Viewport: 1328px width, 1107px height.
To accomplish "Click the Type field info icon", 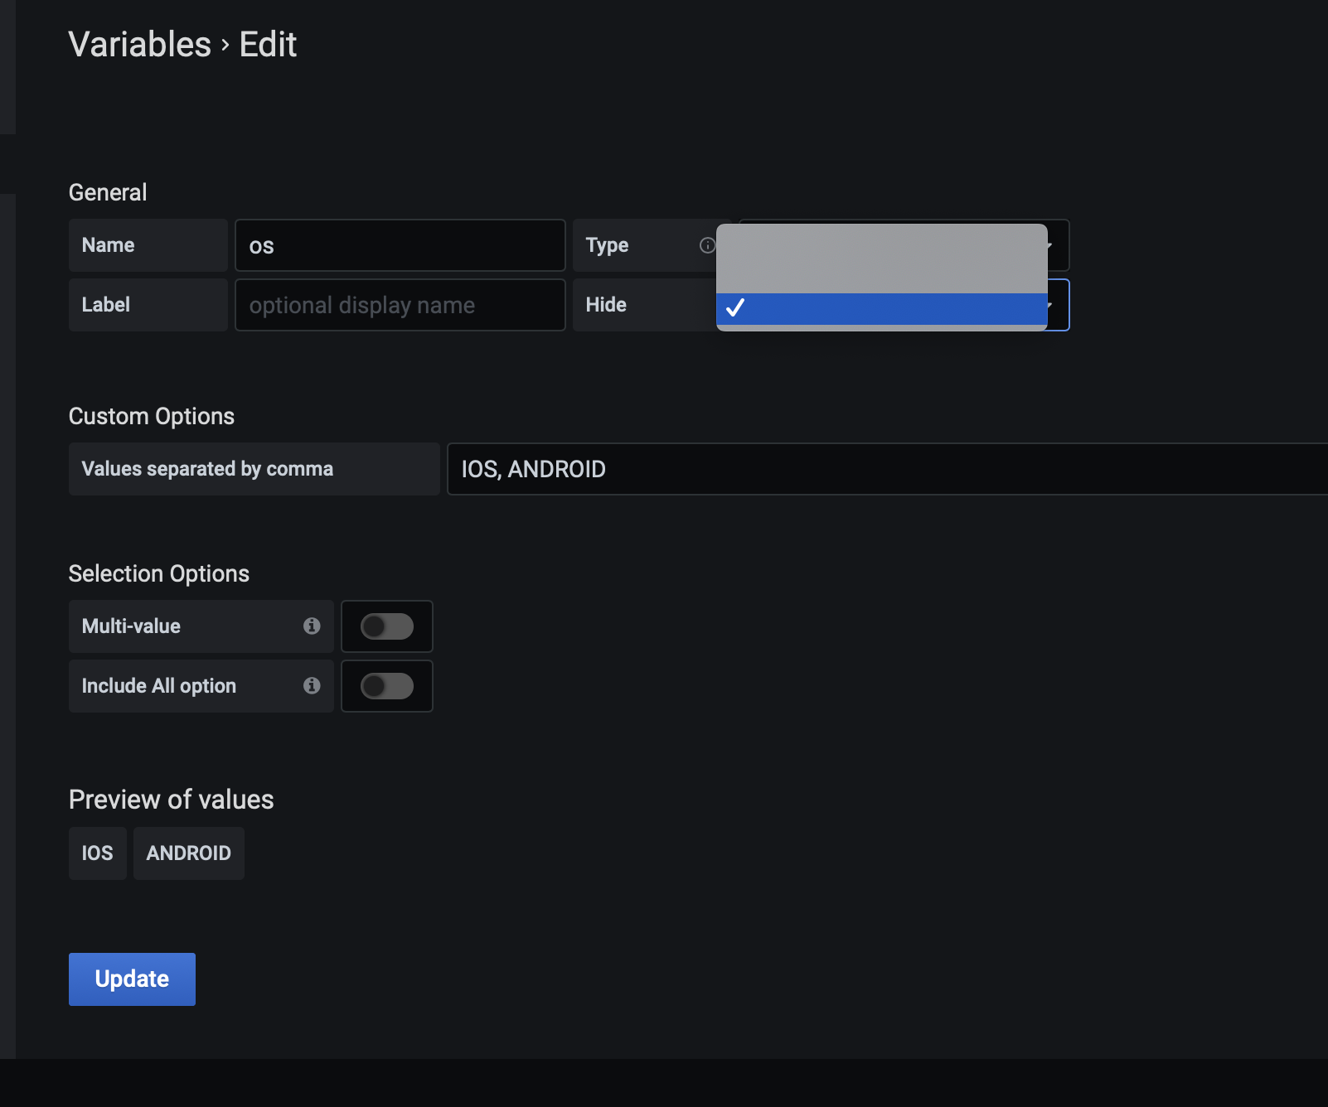I will pos(706,245).
